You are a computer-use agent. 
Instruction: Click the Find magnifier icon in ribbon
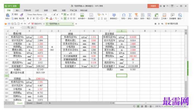180,15
